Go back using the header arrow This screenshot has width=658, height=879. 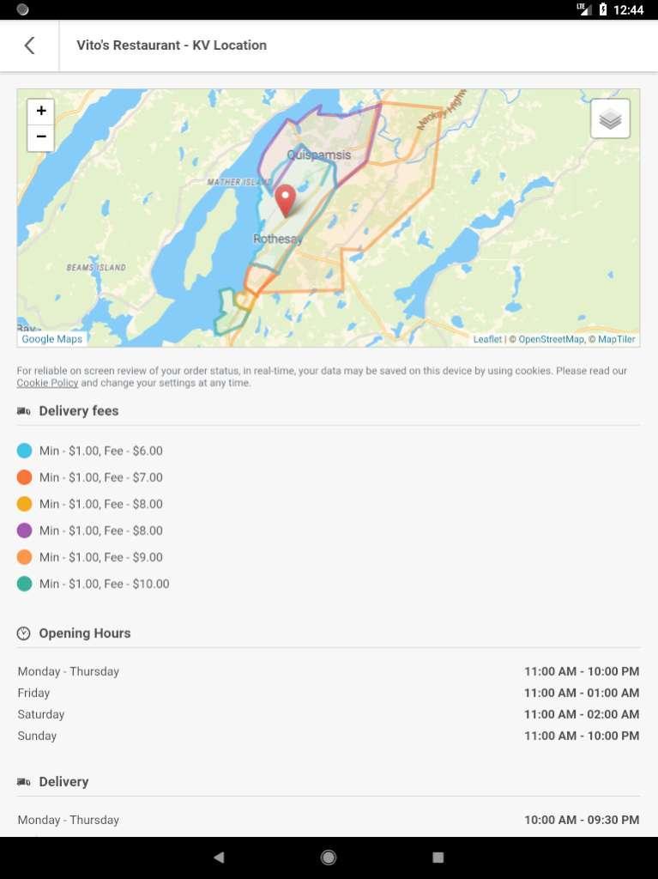tap(29, 45)
